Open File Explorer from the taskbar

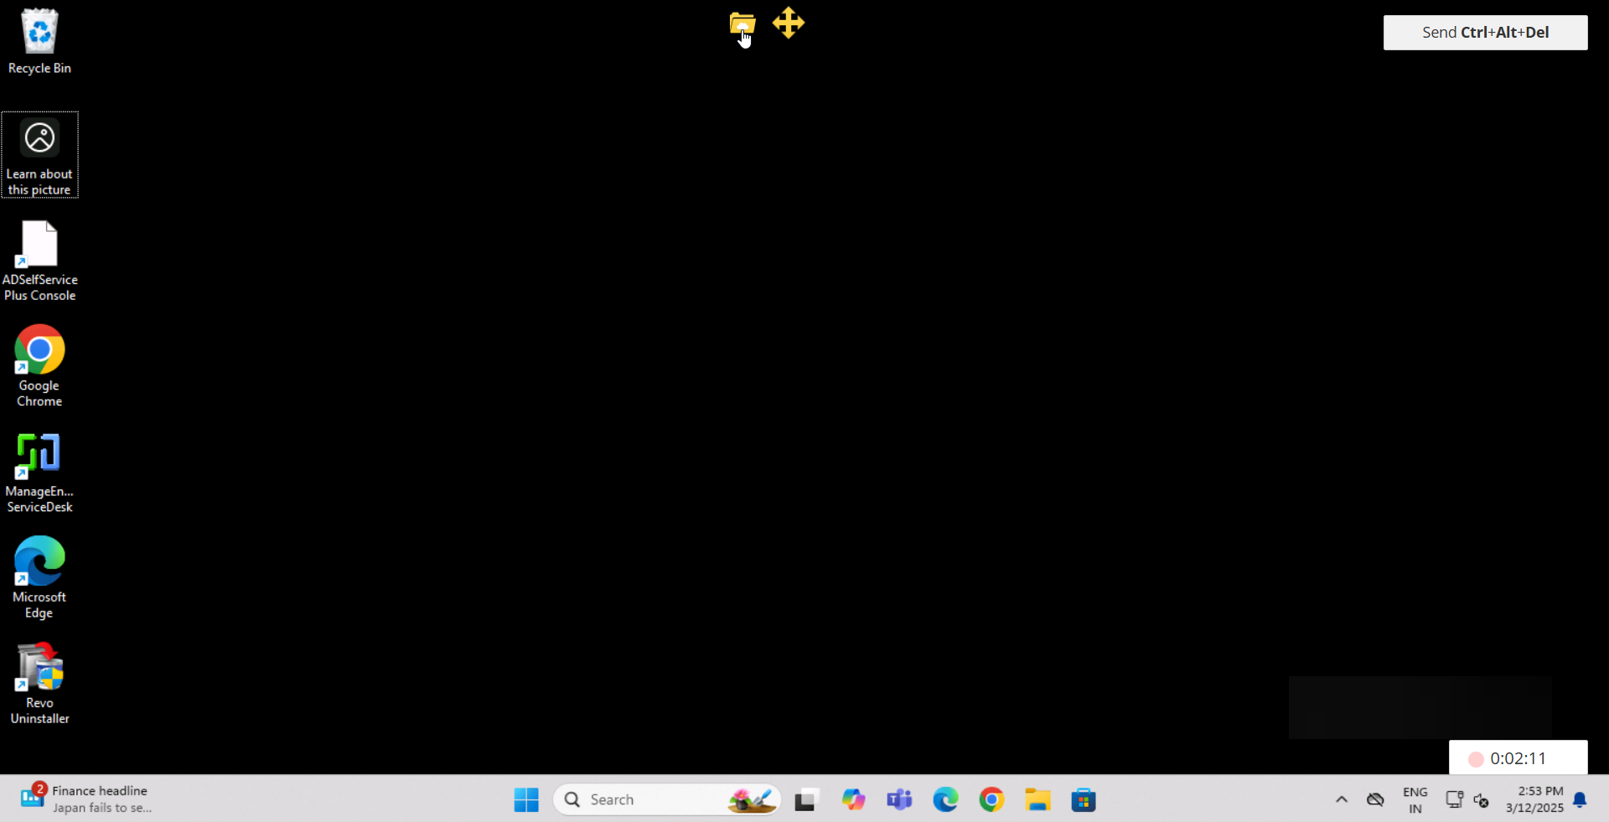tap(1038, 799)
